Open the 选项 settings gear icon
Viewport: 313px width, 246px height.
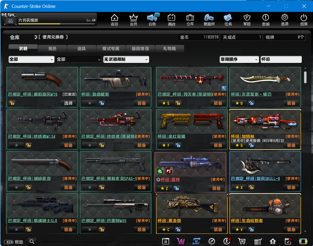click(285, 20)
